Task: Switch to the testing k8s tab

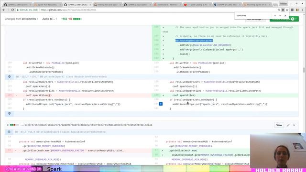Action: coord(107,4)
